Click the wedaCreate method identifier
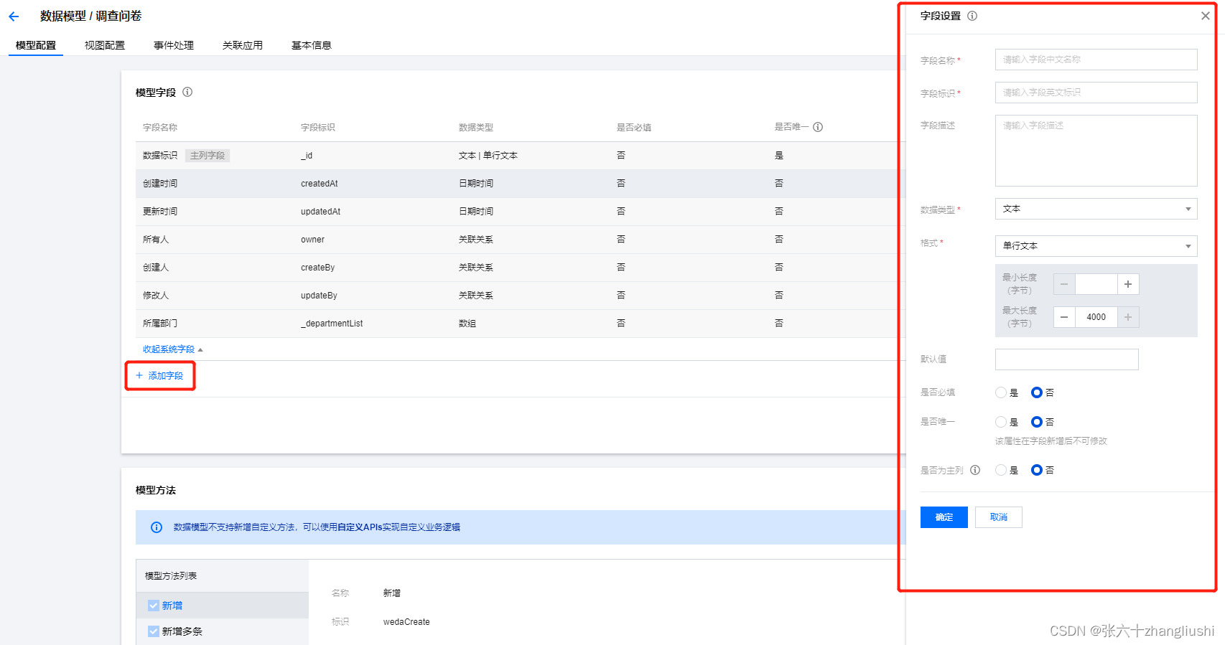 [406, 622]
